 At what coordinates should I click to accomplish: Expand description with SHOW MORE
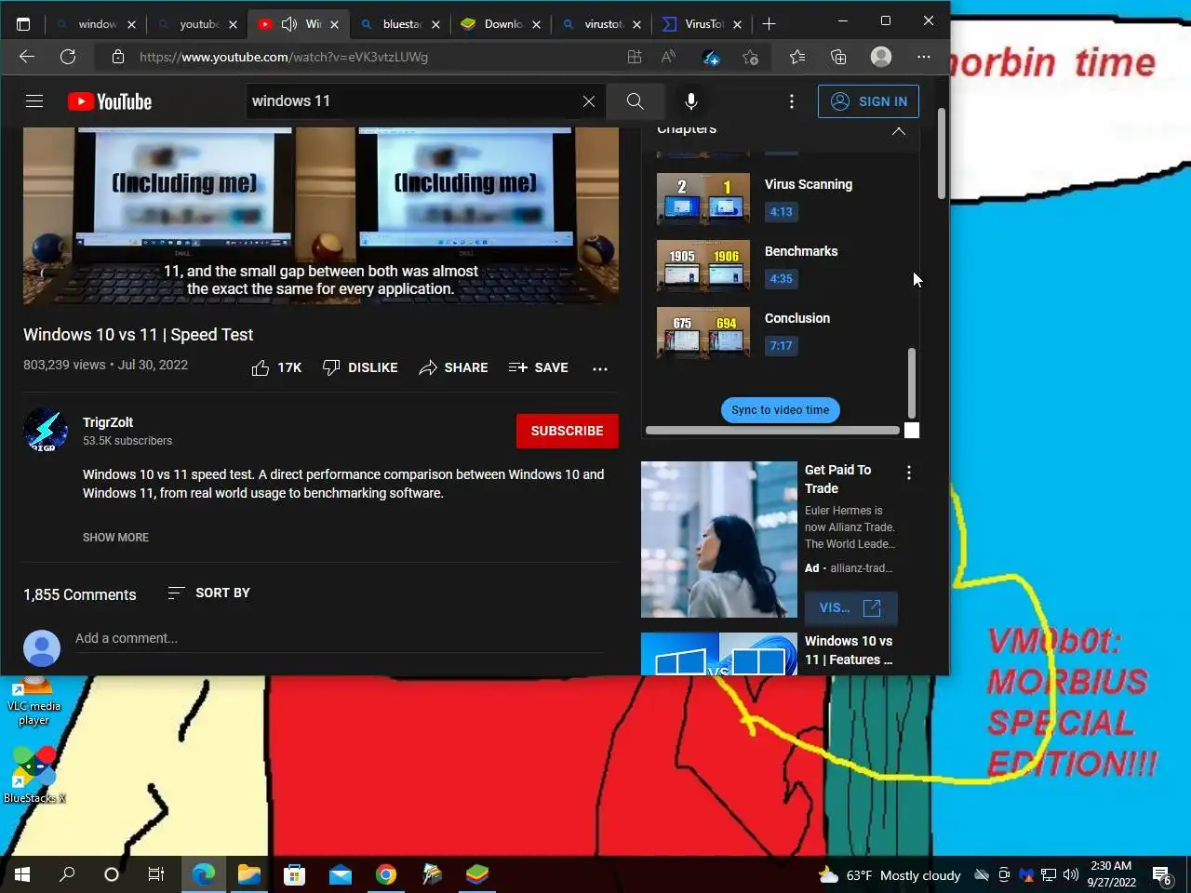(x=115, y=537)
